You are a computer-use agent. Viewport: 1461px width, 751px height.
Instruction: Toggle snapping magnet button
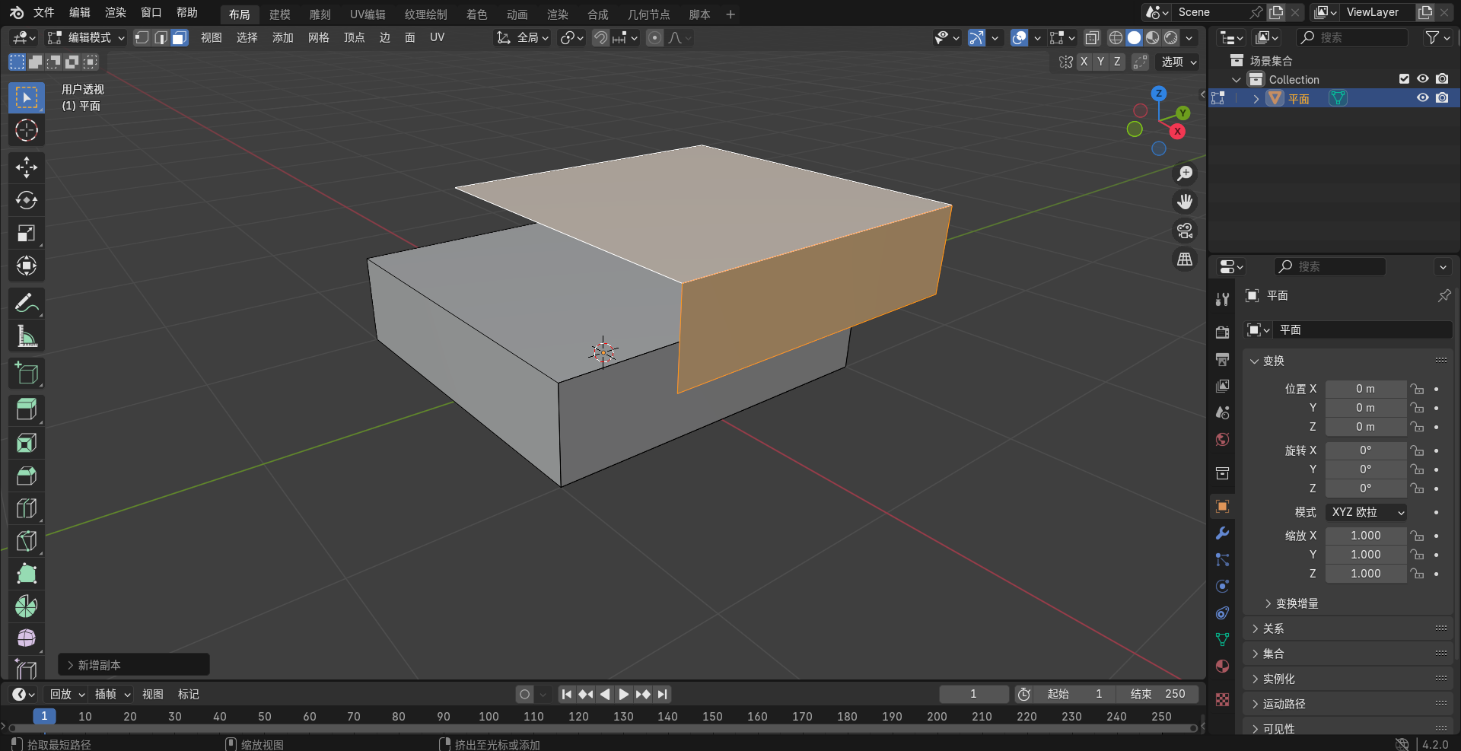[600, 37]
